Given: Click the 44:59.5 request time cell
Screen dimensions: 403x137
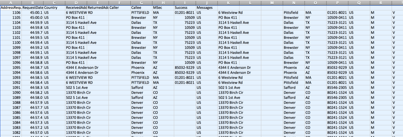Looking at the screenshot, I should coord(33,38).
